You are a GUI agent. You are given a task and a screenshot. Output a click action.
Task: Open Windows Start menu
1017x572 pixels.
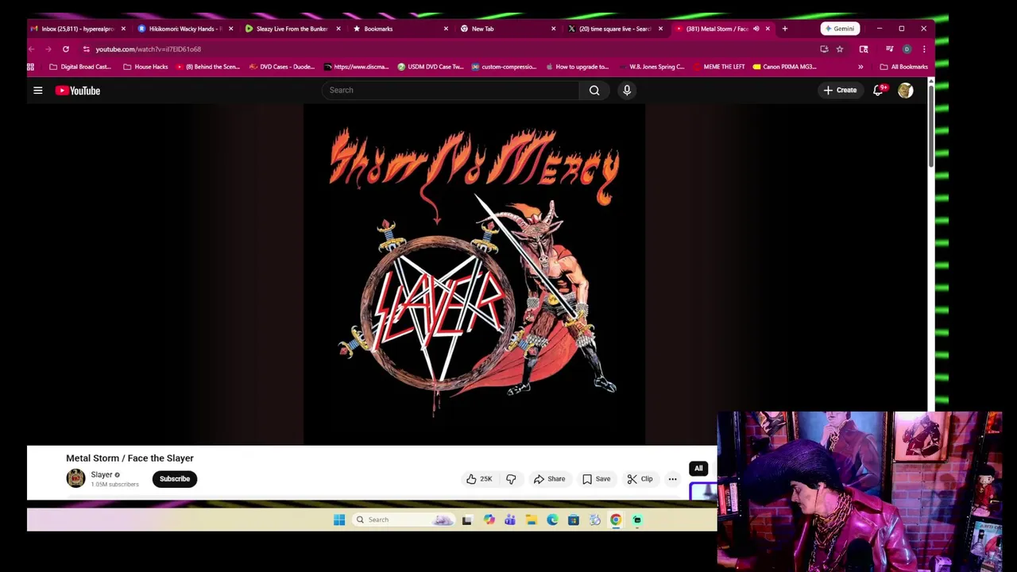tap(339, 520)
